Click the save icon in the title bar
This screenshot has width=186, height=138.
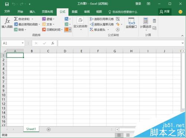coord(7,4)
